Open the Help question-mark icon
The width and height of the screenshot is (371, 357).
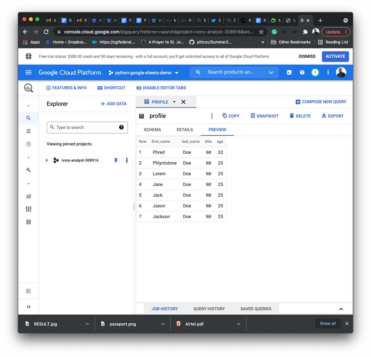[x=302, y=72]
